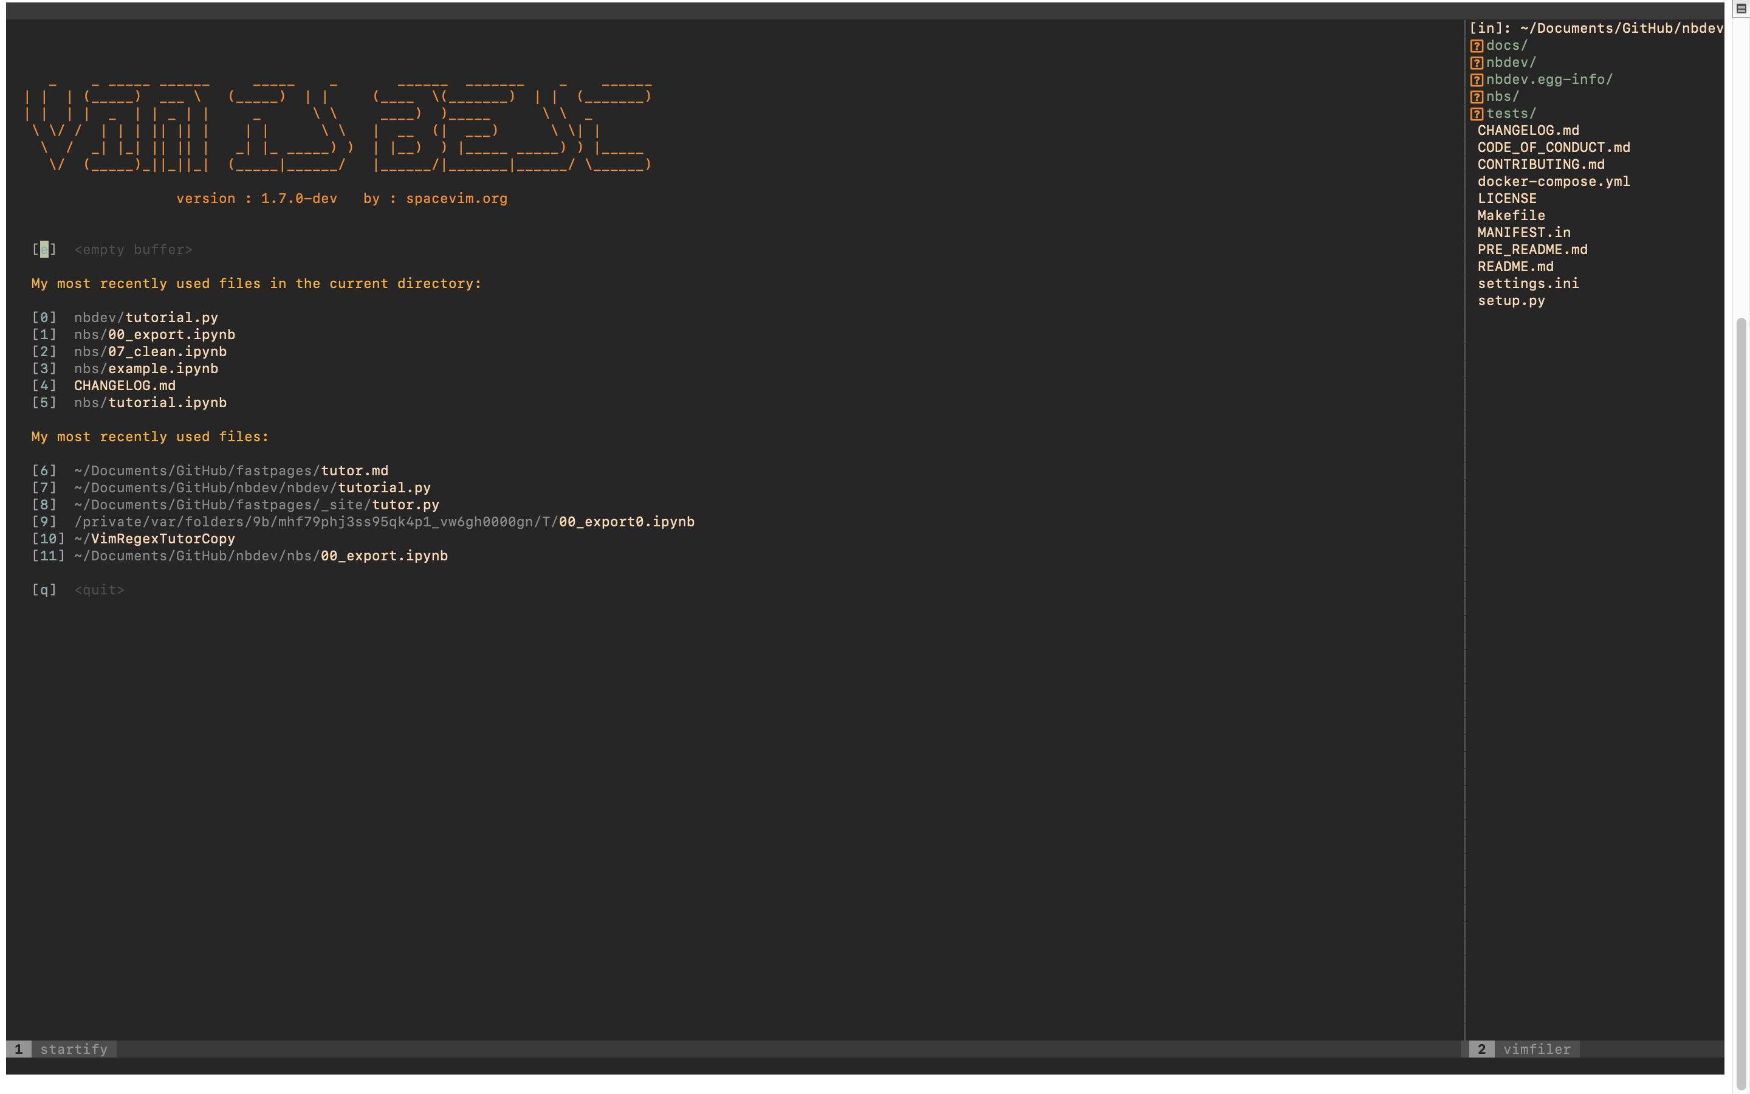Click the nbdev/ folder icon in vimfiler
This screenshot has height=1094, width=1750.
1477,63
